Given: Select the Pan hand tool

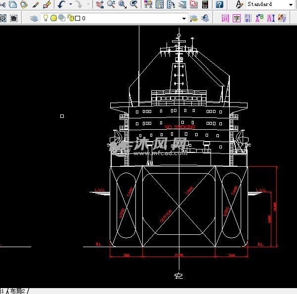Looking at the screenshot, I should pos(100,4).
